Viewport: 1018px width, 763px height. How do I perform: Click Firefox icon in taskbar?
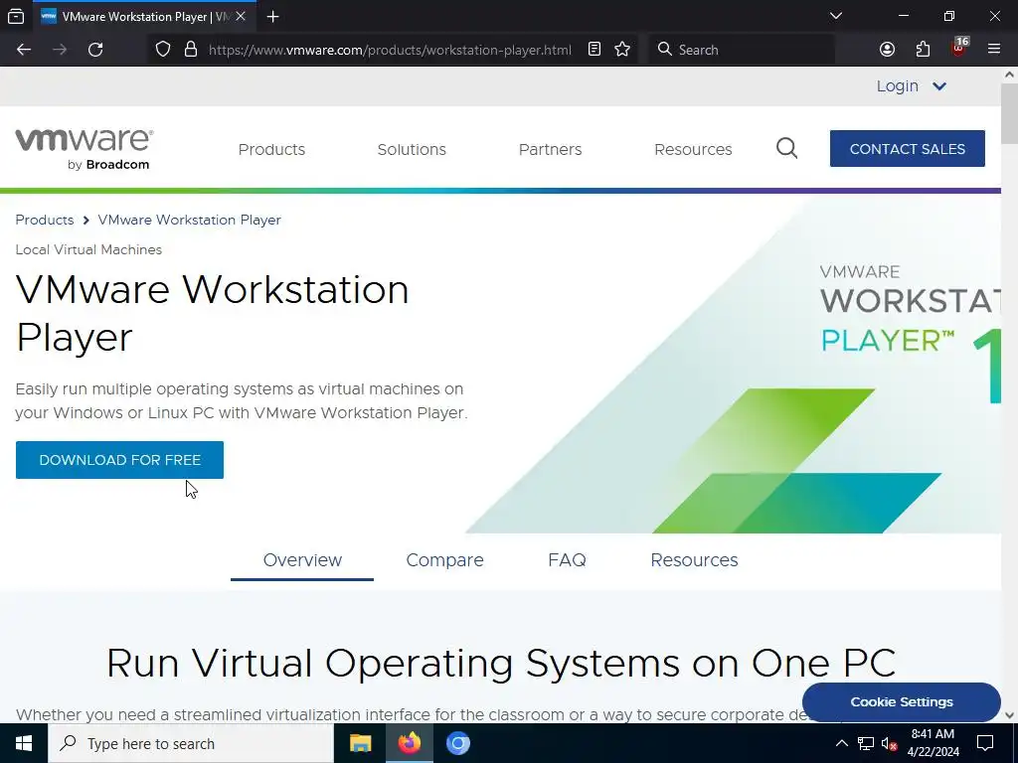tap(409, 743)
